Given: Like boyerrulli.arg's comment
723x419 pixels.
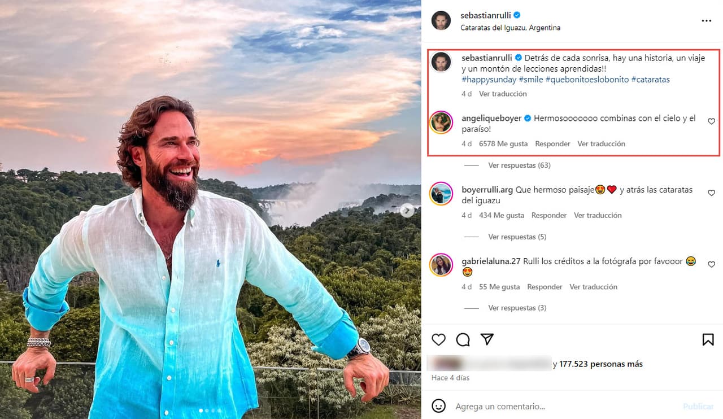Looking at the screenshot, I should [711, 193].
